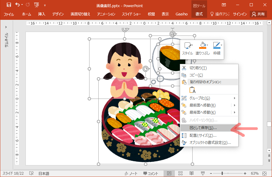Viewport: 272px width, 177px height.
Task: Open the ノート (Notes) pane from the status bar
Action: click(x=131, y=173)
